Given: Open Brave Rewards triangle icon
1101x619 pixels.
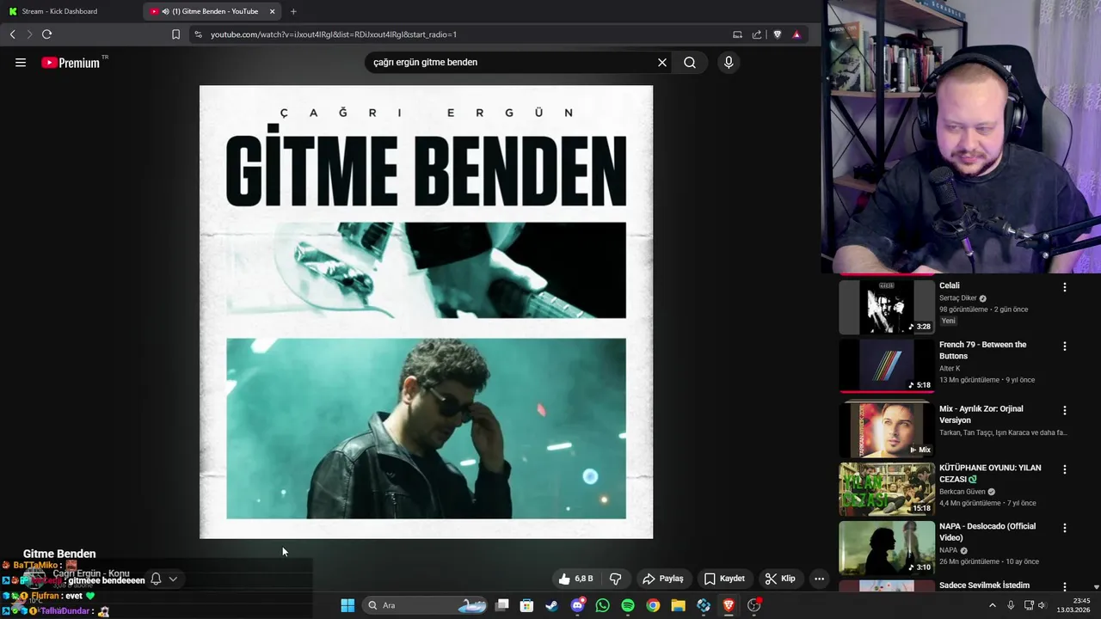Looking at the screenshot, I should 797,34.
